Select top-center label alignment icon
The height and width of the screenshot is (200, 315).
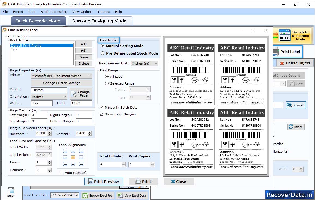click(73, 151)
